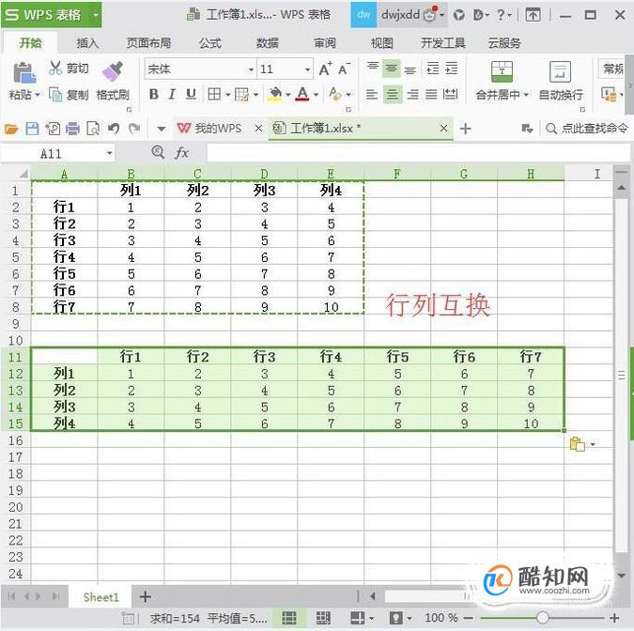Open WPS application menu dropdown
The height and width of the screenshot is (631, 634).
pyautogui.click(x=96, y=15)
